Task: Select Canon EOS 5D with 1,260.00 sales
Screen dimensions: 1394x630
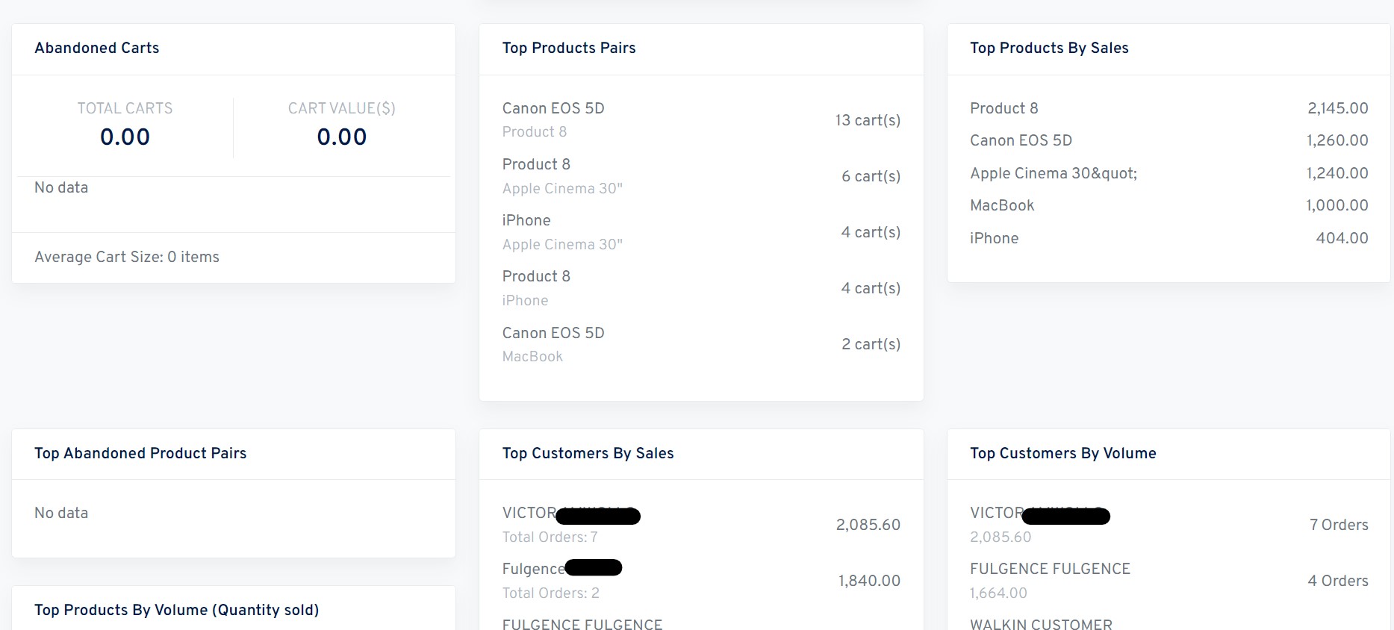Action: tap(1021, 140)
